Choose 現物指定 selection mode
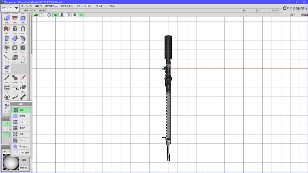Image resolution: width=308 pixels, height=173 pixels. point(21,147)
